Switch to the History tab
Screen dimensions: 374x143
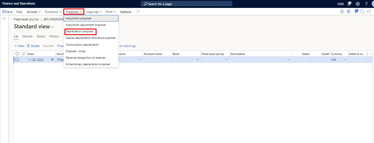click(x=54, y=36)
